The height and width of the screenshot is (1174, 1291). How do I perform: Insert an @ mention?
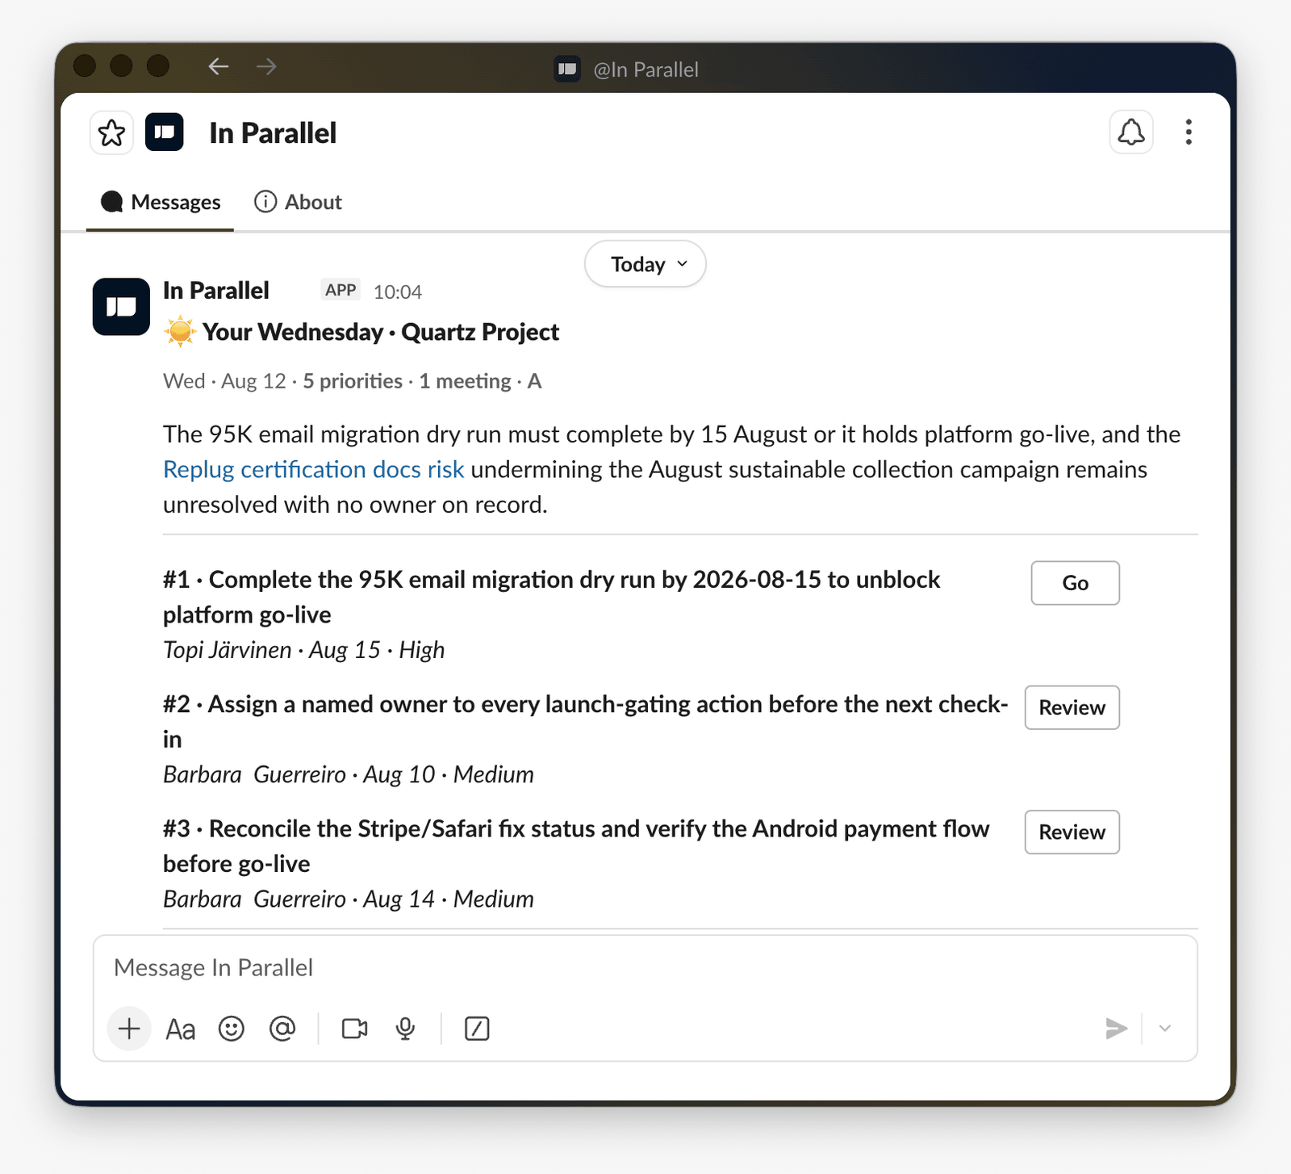[282, 1029]
